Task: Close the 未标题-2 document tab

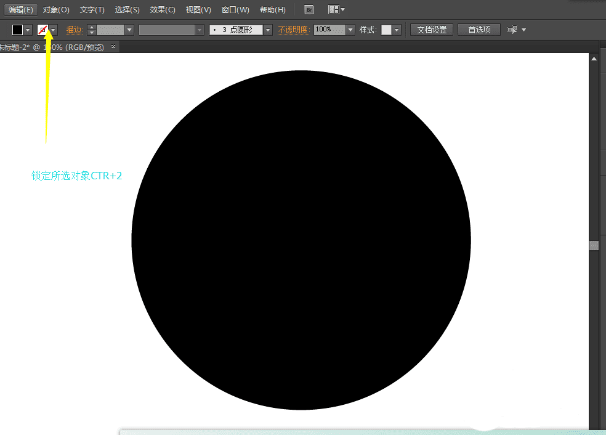Action: point(113,47)
